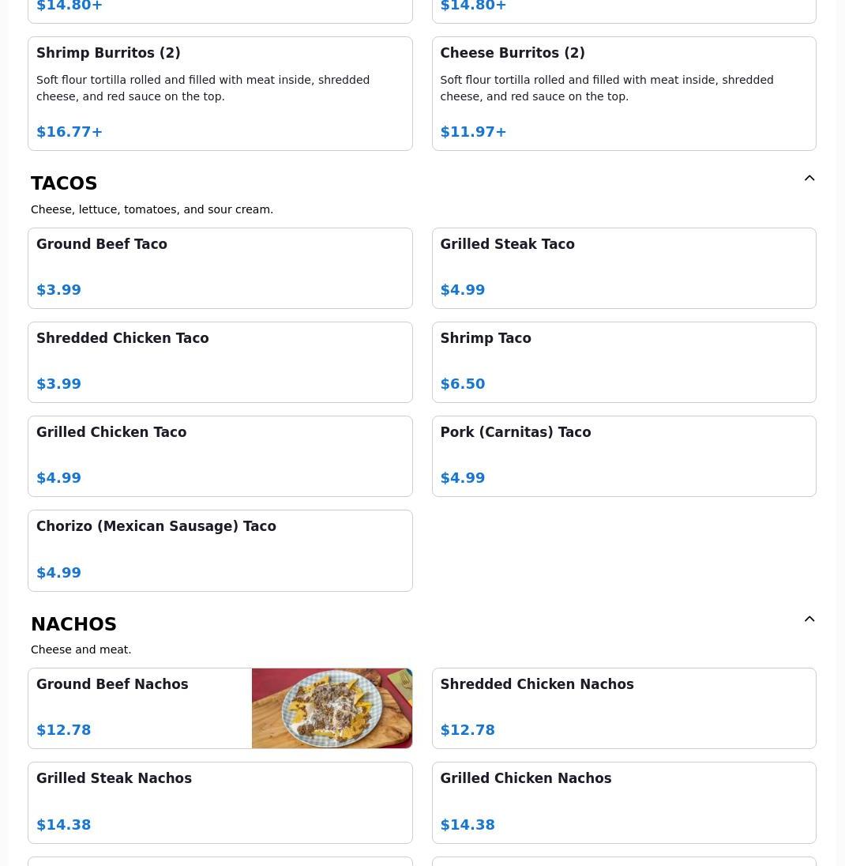Open Chorizo (Mexican Sausage) Taco item
The height and width of the screenshot is (866, 845).
(220, 551)
